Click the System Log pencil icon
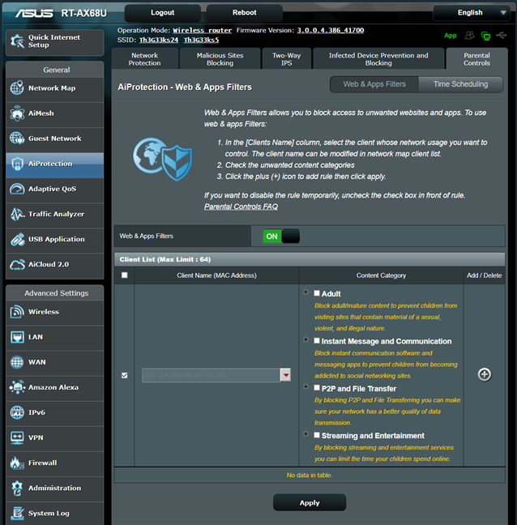 pos(17,514)
